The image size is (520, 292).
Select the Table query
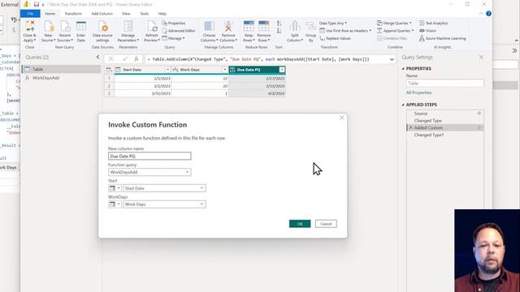click(62, 69)
